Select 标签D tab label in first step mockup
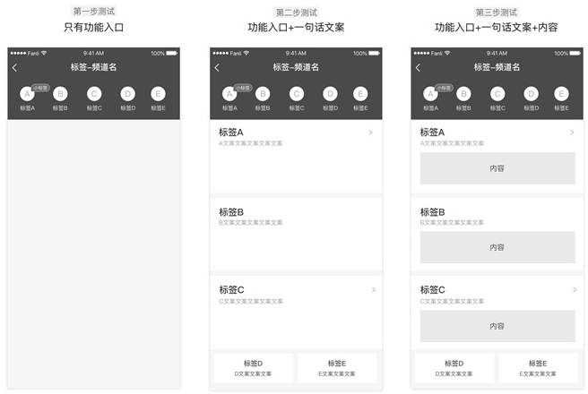This screenshot has width=588, height=394. [127, 108]
